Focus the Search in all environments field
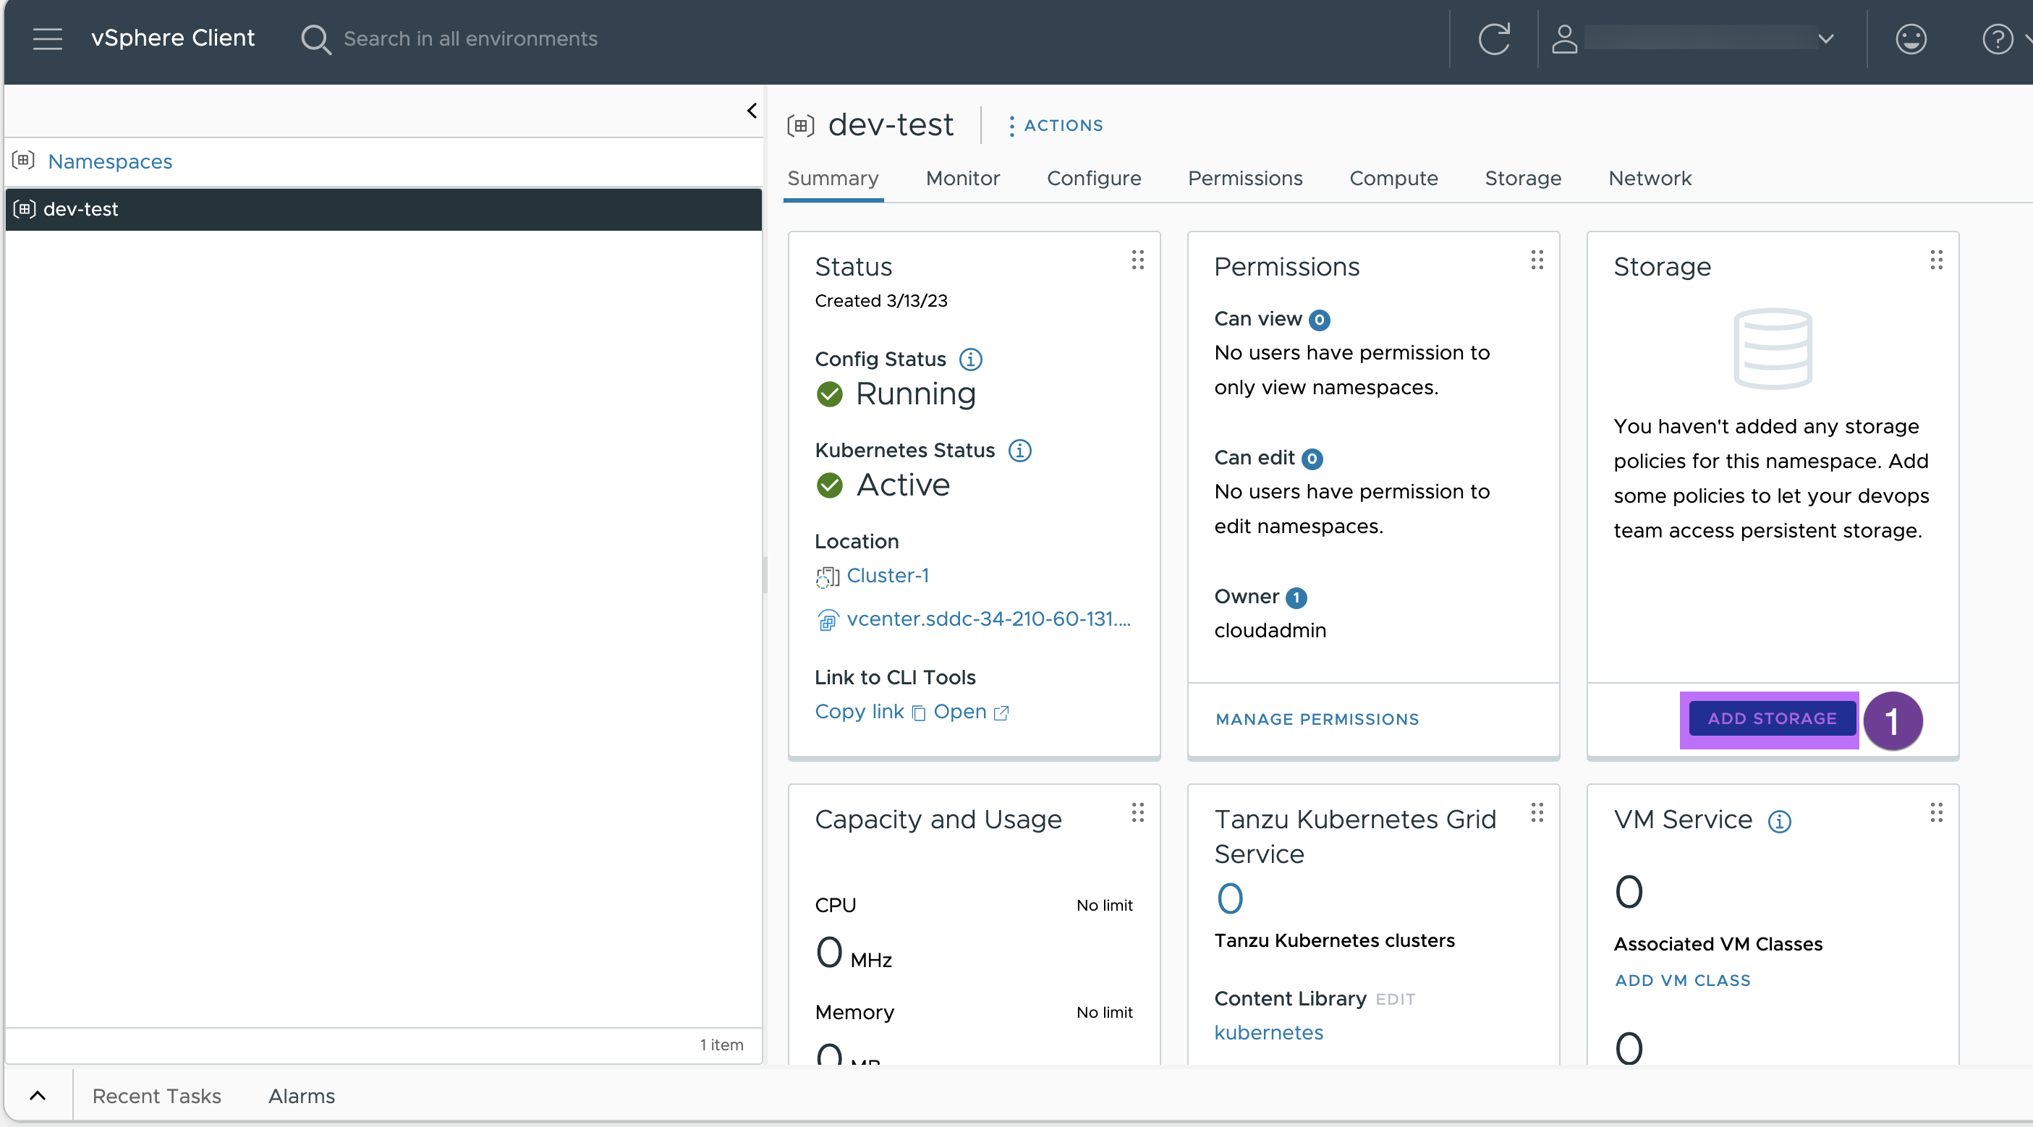 tap(470, 38)
